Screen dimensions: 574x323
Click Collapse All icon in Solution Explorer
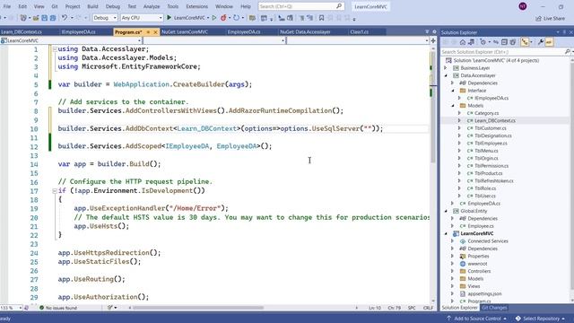tap(504, 42)
